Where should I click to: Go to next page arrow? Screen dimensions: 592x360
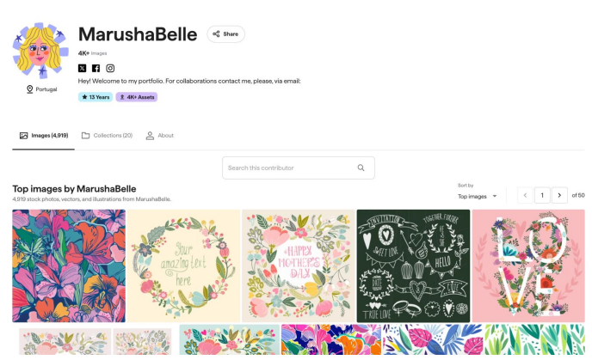pos(559,195)
